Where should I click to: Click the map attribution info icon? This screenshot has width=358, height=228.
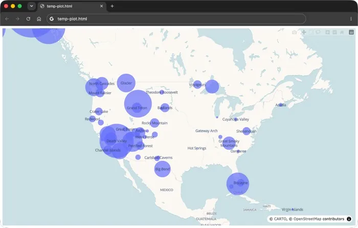[349, 219]
